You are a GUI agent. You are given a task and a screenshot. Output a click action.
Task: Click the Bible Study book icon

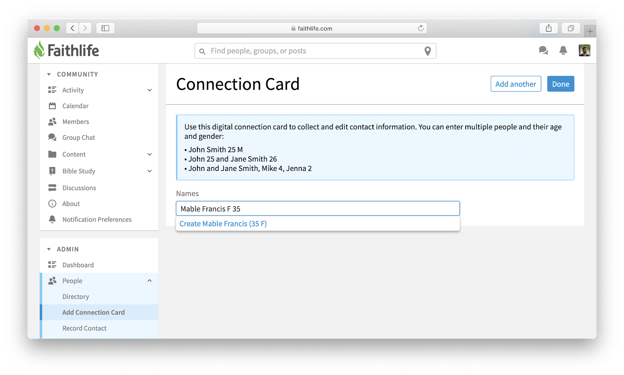[52, 171]
